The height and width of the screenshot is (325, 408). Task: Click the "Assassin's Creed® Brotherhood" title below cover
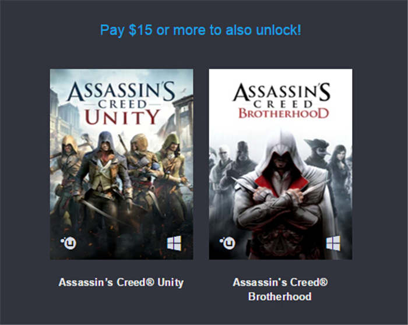tap(280, 289)
